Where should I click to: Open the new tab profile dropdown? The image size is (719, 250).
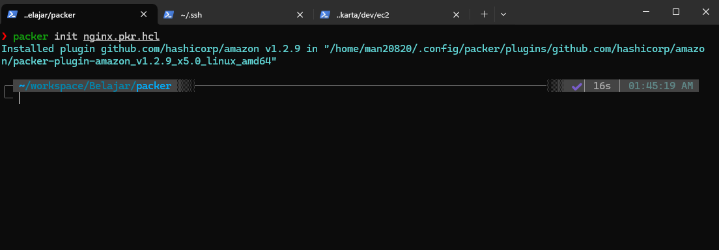503,15
